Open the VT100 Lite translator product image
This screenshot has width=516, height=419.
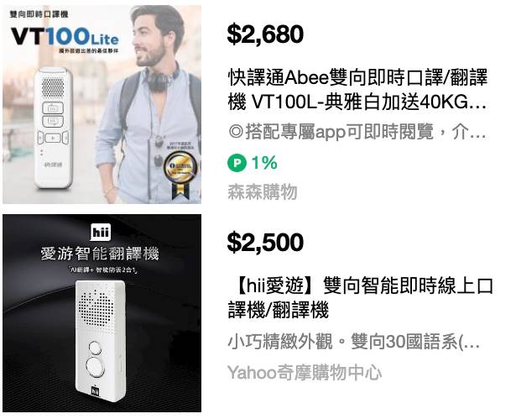pyautogui.click(x=102, y=104)
